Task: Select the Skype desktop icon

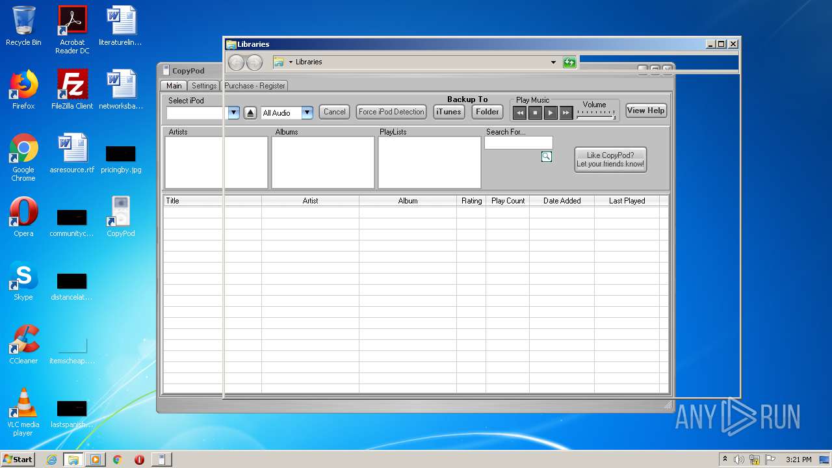Action: [x=23, y=281]
